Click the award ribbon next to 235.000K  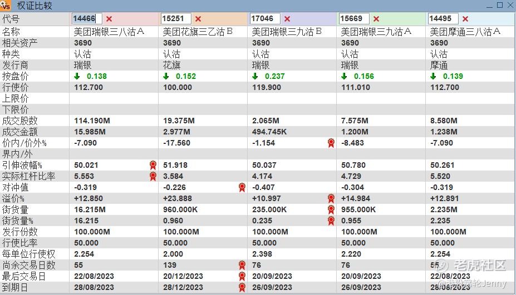331,209
